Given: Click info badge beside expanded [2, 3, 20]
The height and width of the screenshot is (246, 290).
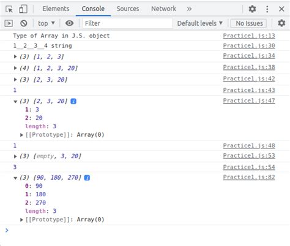Looking at the screenshot, I should [73, 101].
